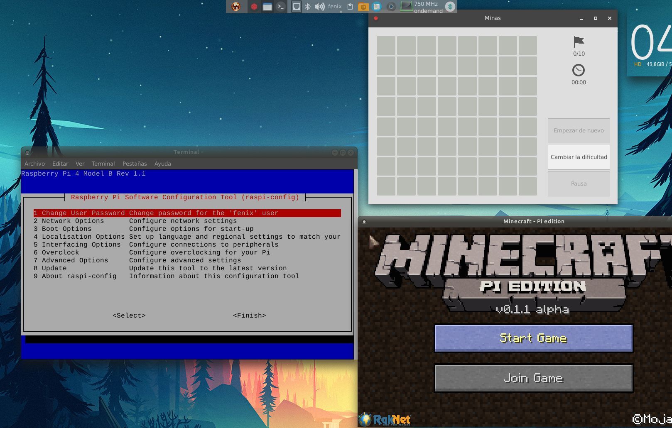Open the Archivo menu in Terminal

tap(34, 164)
